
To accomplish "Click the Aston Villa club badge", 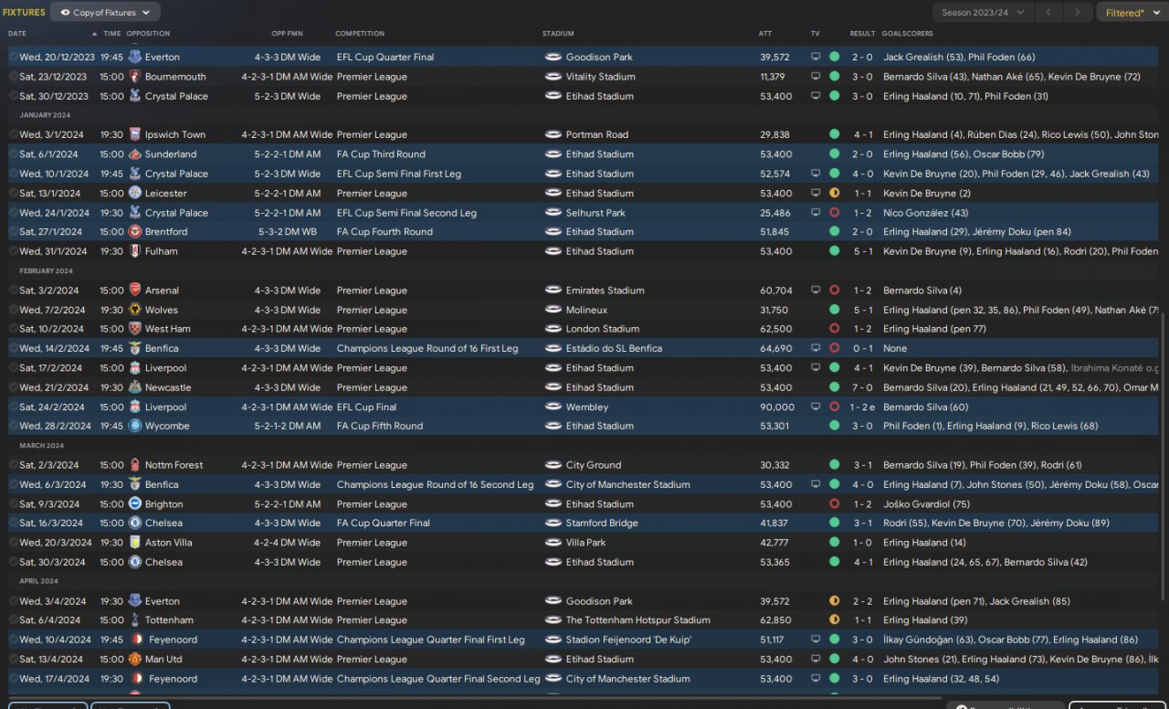I will click(x=135, y=543).
